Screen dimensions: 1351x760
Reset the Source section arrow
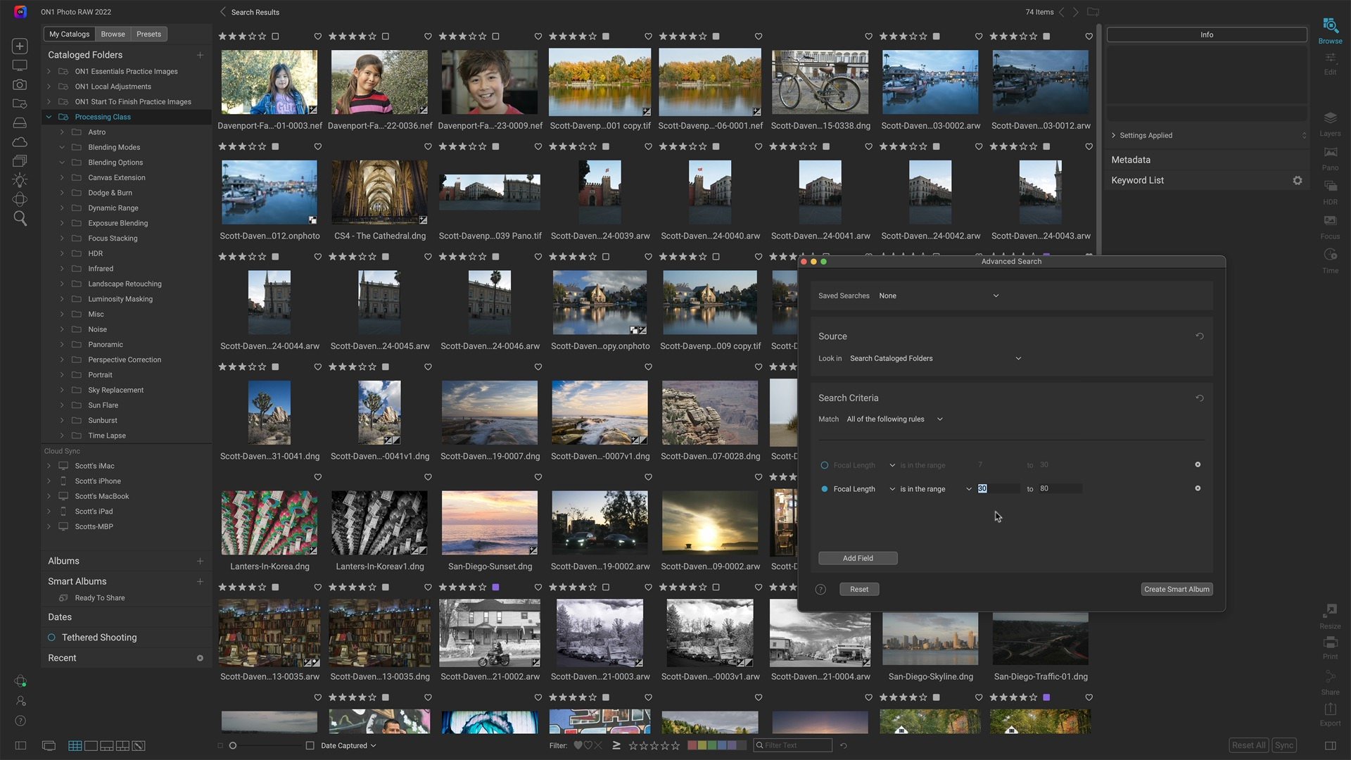click(1200, 336)
